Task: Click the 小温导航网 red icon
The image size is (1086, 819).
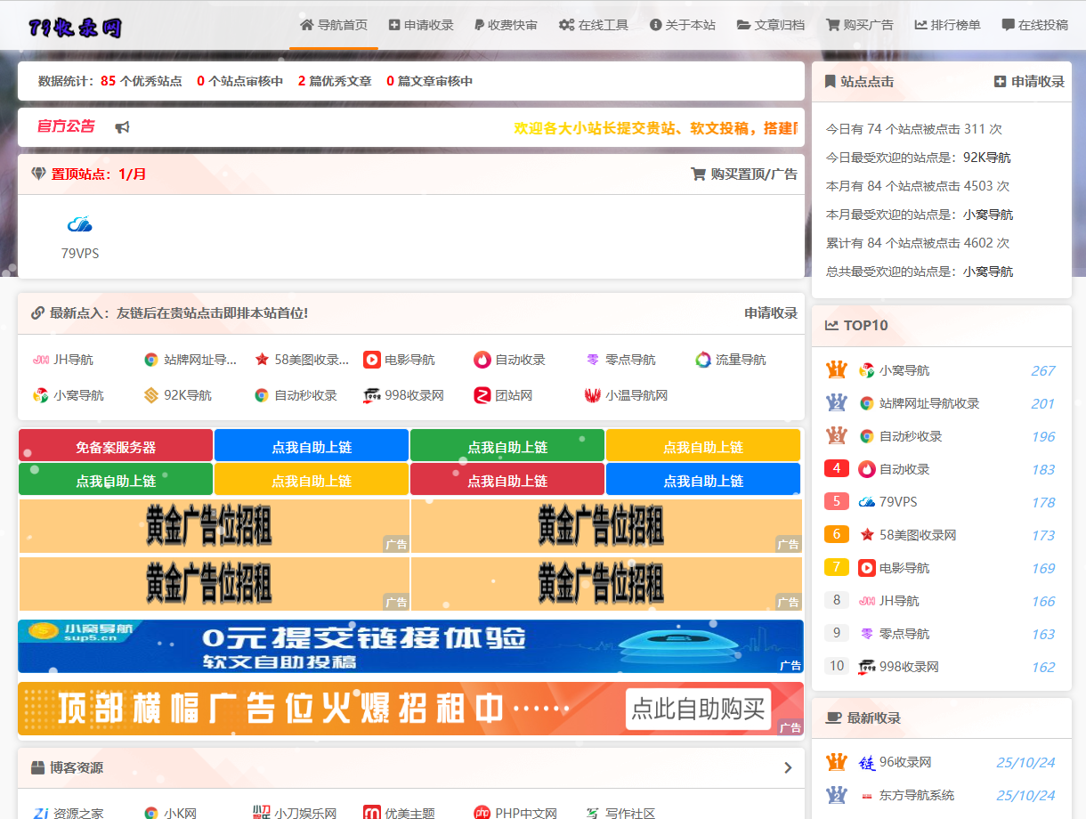Action: pos(593,395)
